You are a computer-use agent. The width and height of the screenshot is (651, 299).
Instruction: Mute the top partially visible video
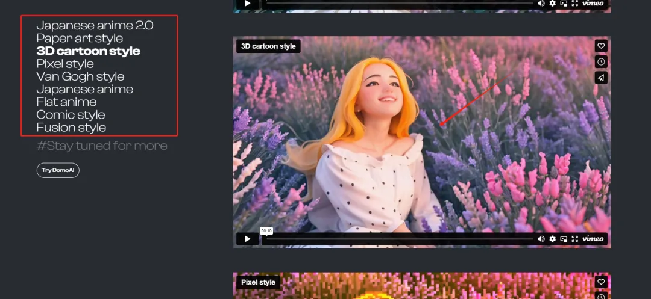[541, 4]
